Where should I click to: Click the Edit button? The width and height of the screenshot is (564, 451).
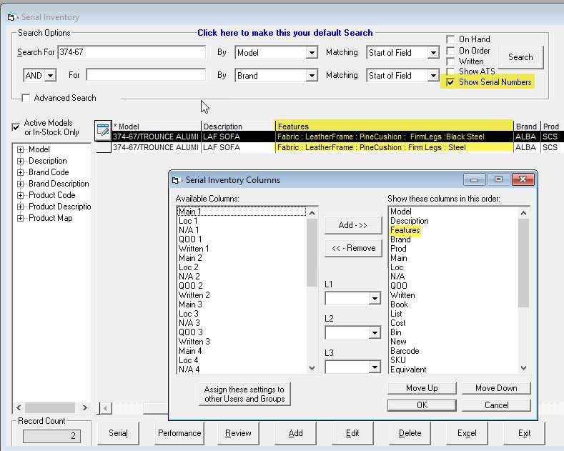[352, 433]
